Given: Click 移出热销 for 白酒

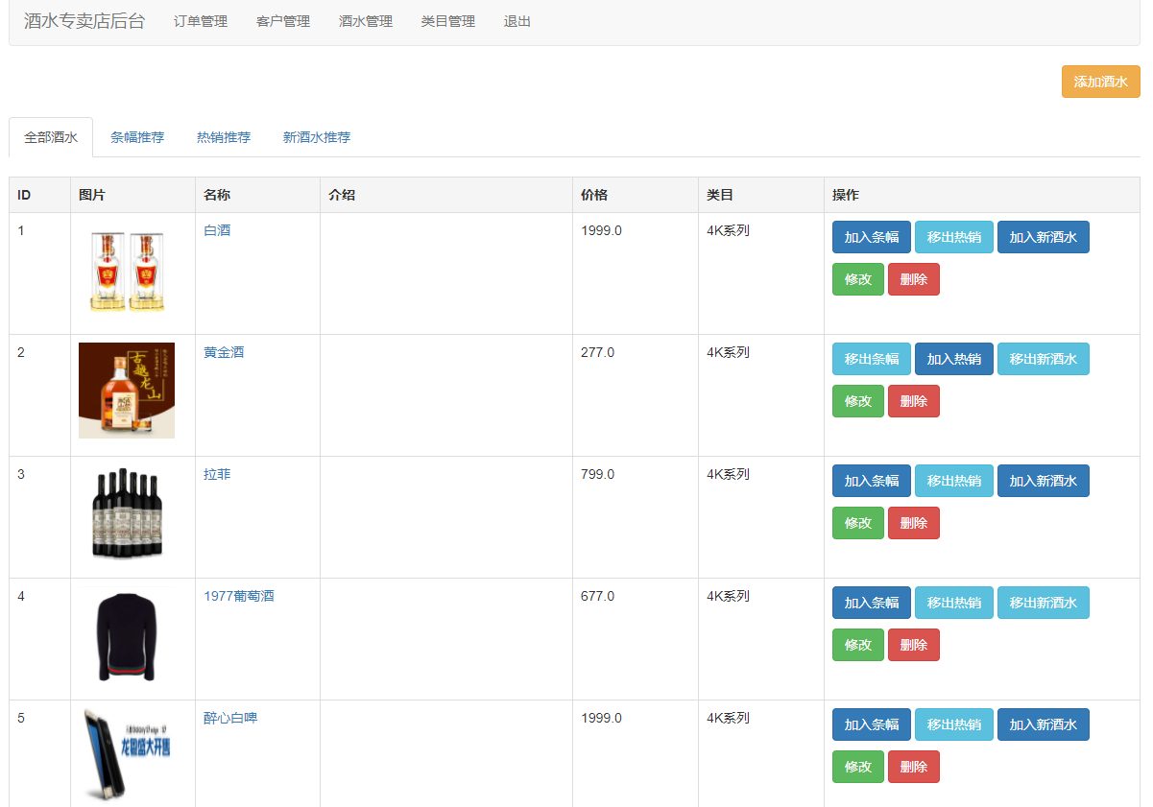Looking at the screenshot, I should pos(953,237).
